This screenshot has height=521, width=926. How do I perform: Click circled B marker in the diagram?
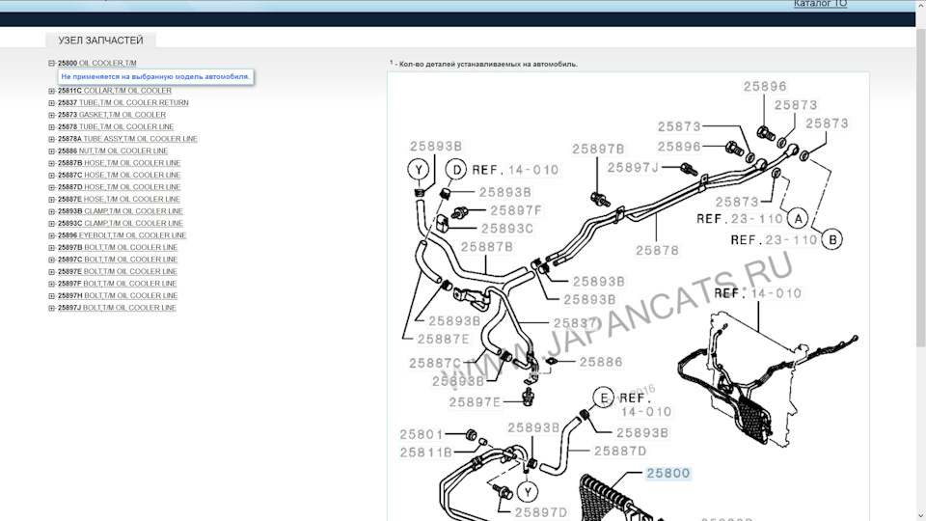point(832,237)
